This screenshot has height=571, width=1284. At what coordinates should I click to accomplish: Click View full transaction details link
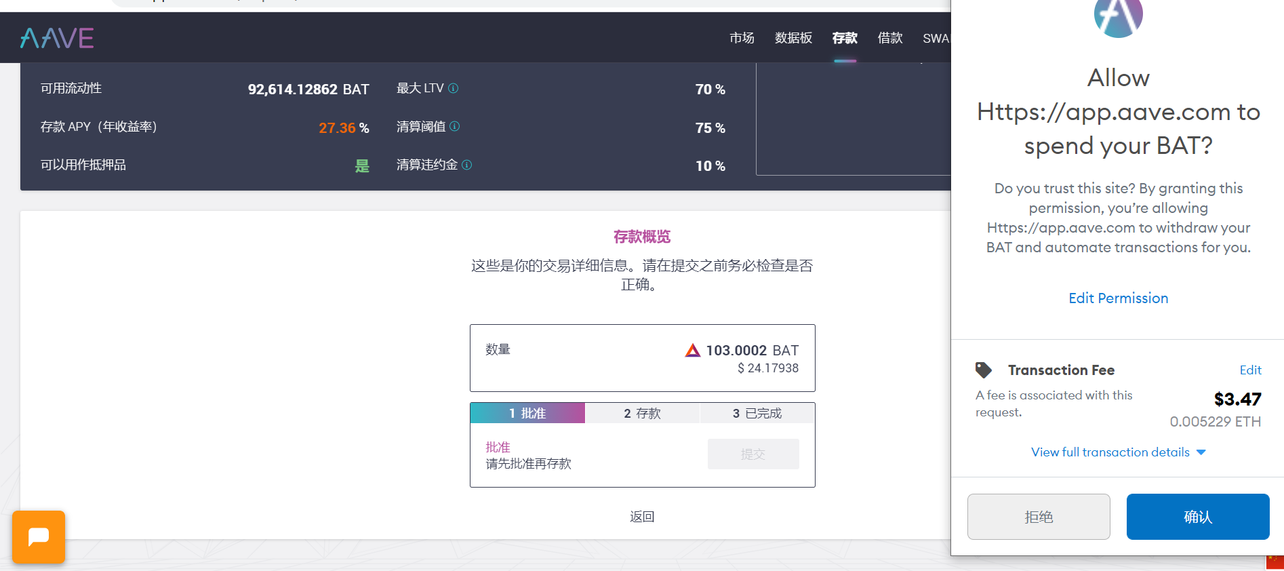(x=1110, y=452)
